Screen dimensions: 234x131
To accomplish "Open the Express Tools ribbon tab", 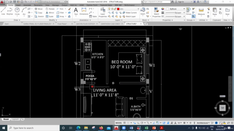I will 92,5.
